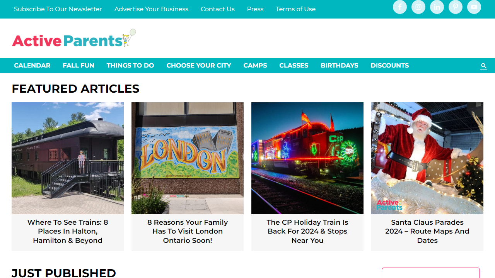
Task: Open the London mural article thumbnail
Action: 188,158
